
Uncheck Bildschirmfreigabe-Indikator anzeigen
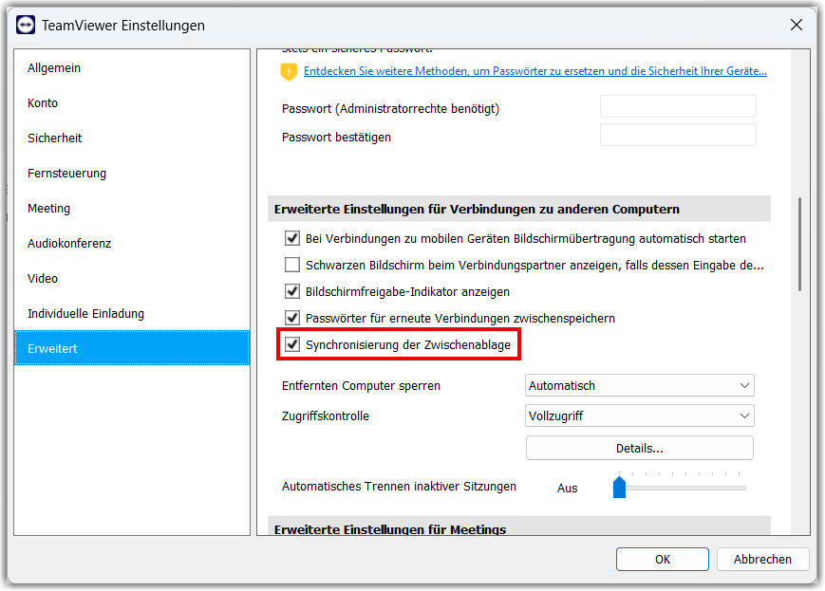click(292, 291)
